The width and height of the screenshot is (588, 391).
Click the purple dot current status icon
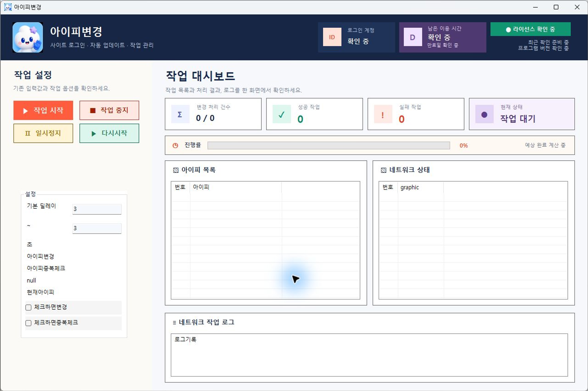(x=484, y=114)
